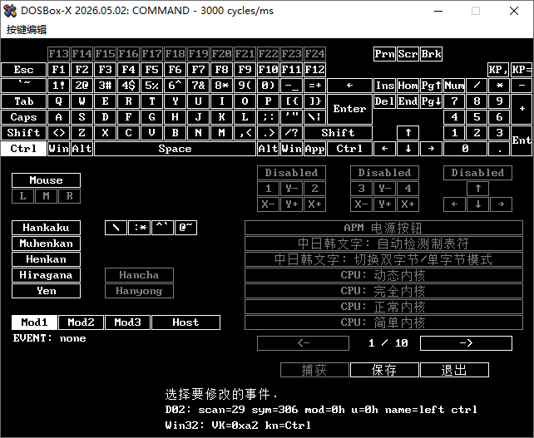Click the F1 key in mapper
The height and width of the screenshot is (438, 534).
(x=58, y=70)
